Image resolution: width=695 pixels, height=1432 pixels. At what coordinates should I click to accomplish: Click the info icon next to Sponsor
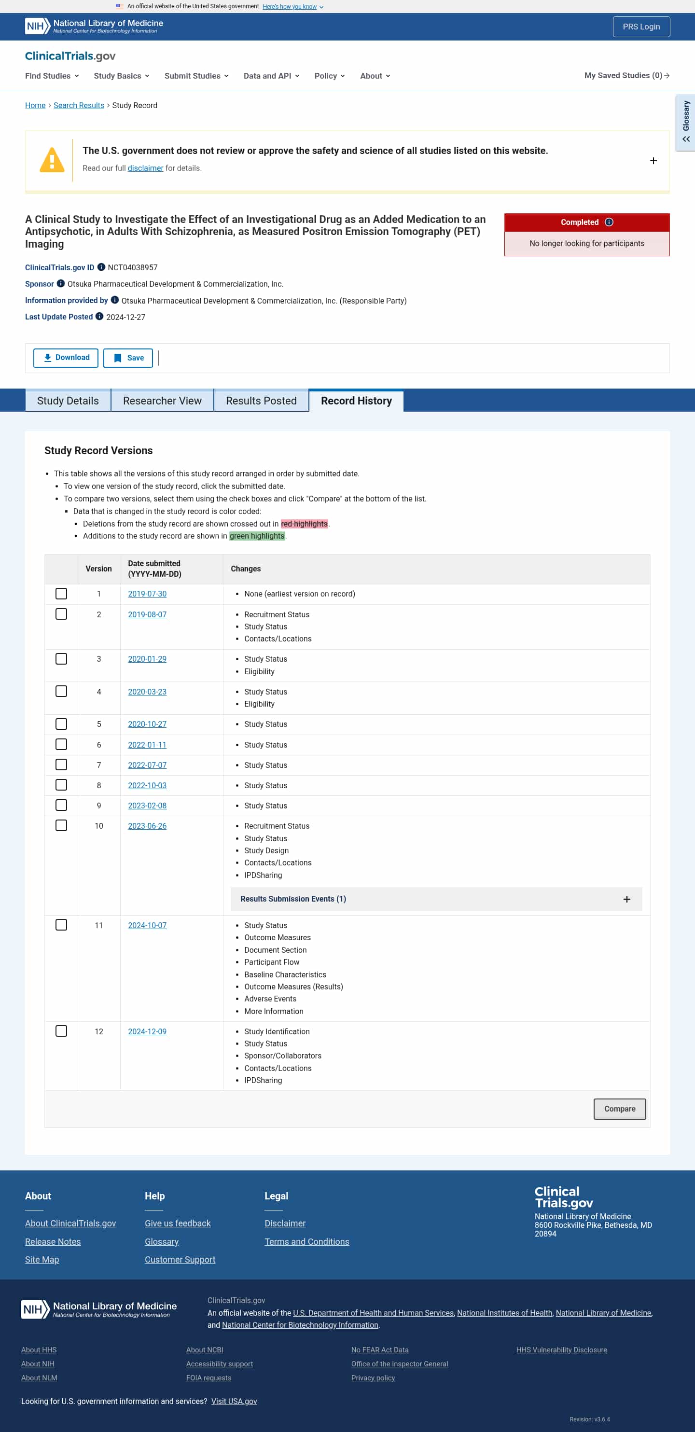[x=61, y=283]
